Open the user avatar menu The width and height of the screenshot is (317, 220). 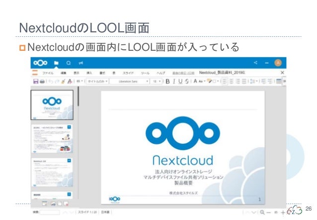tap(278, 63)
